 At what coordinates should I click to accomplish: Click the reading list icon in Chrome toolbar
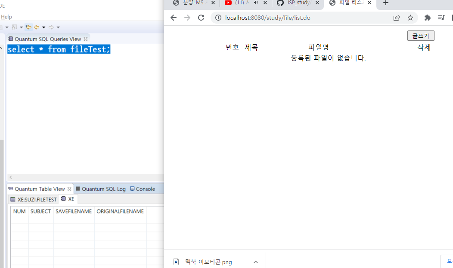441,18
